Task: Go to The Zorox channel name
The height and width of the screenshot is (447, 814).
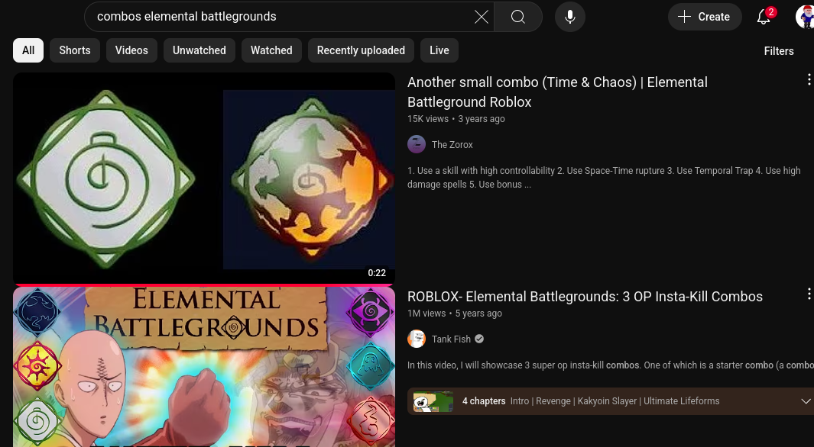Action: tap(452, 144)
